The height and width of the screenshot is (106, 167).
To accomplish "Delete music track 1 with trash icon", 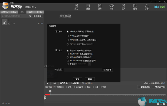I will coord(9,24).
